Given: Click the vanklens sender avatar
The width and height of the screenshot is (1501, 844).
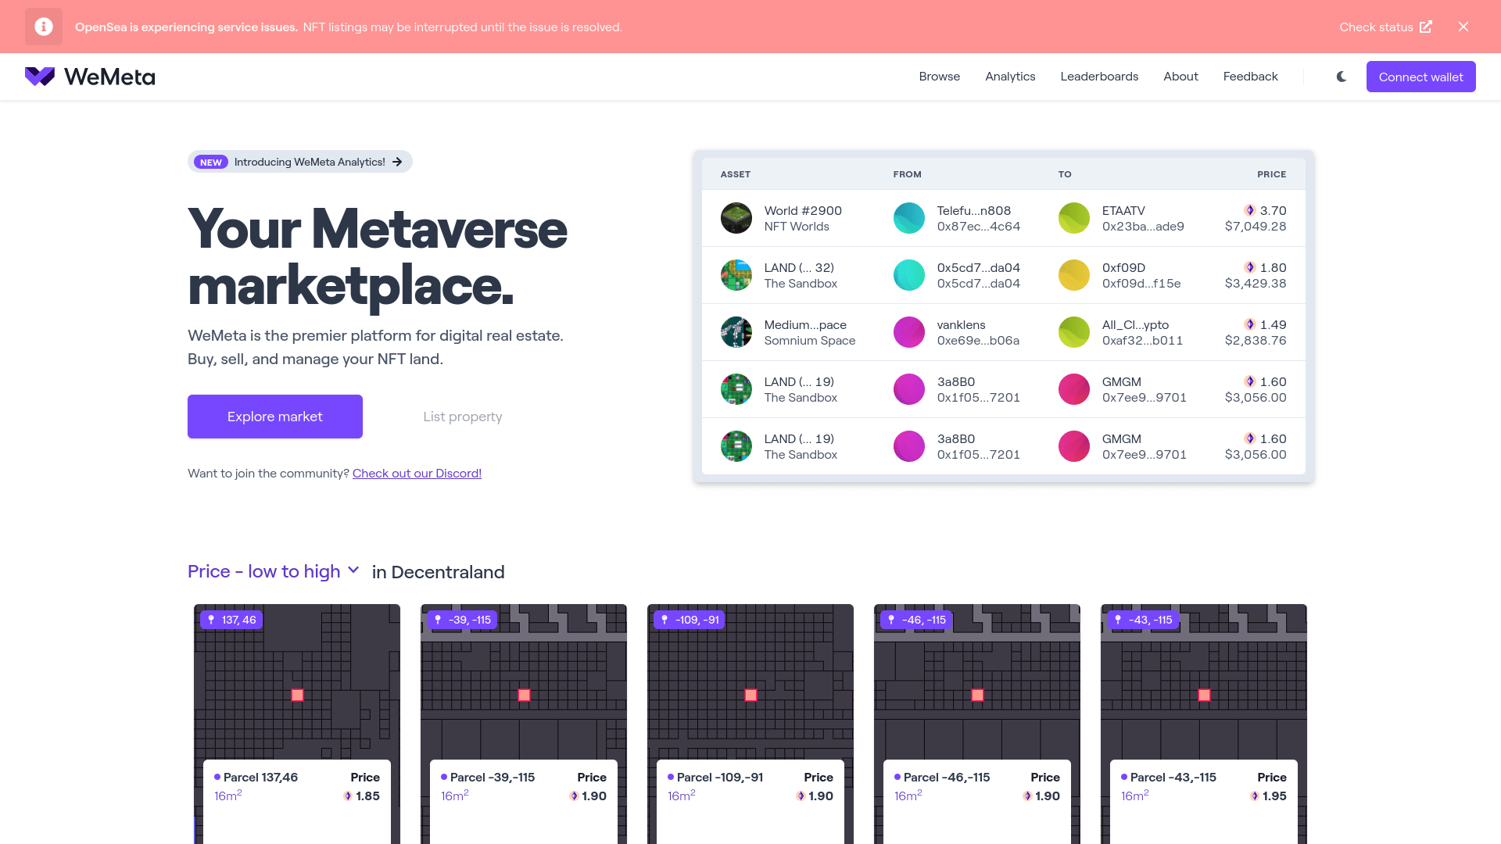Looking at the screenshot, I should point(909,332).
